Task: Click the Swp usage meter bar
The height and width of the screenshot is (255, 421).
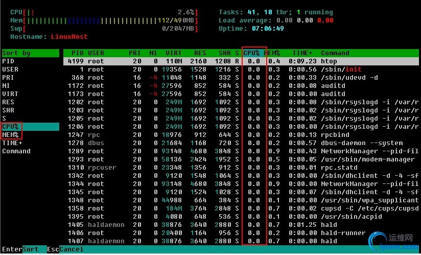Action: [104, 29]
